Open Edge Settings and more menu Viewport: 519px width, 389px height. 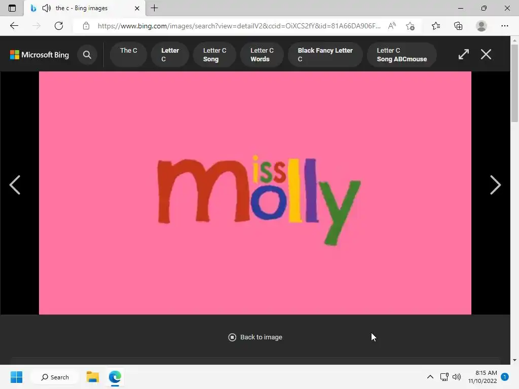[x=504, y=26]
